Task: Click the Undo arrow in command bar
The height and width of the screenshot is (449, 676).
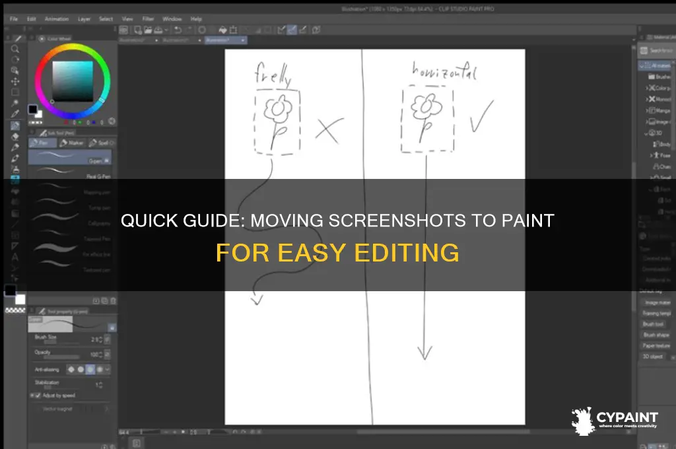Action: (x=178, y=30)
